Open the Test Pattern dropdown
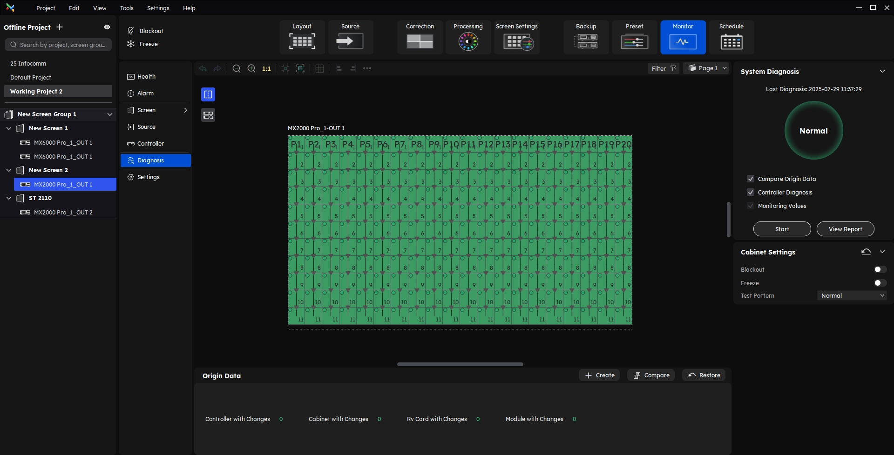Screen dimensions: 894x455 (852, 296)
